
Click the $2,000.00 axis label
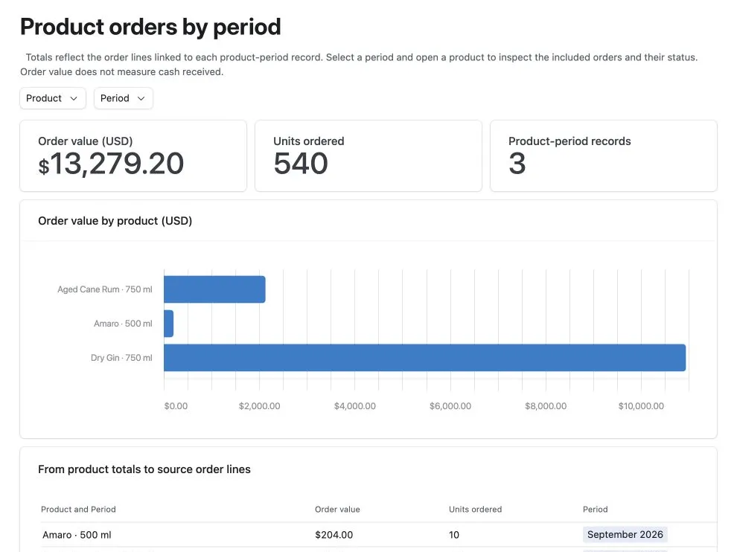260,406
